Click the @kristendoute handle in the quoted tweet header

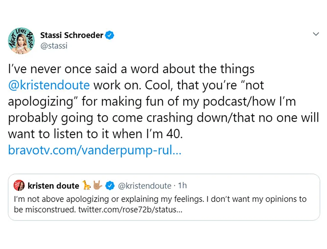(x=145, y=185)
